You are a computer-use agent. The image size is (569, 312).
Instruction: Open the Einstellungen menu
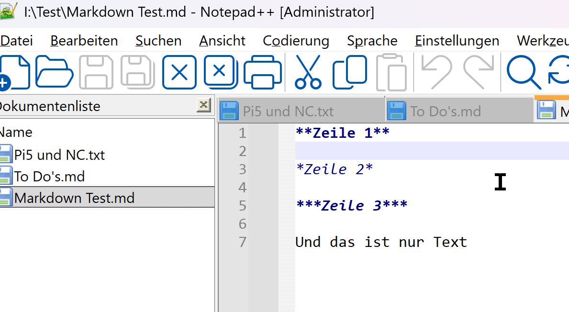pyautogui.click(x=457, y=41)
